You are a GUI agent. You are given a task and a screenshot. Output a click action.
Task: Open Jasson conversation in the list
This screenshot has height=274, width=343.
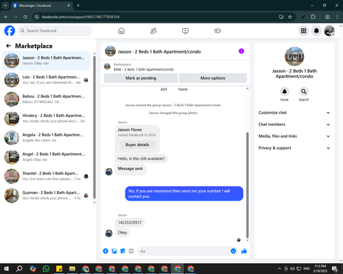(x=46, y=60)
